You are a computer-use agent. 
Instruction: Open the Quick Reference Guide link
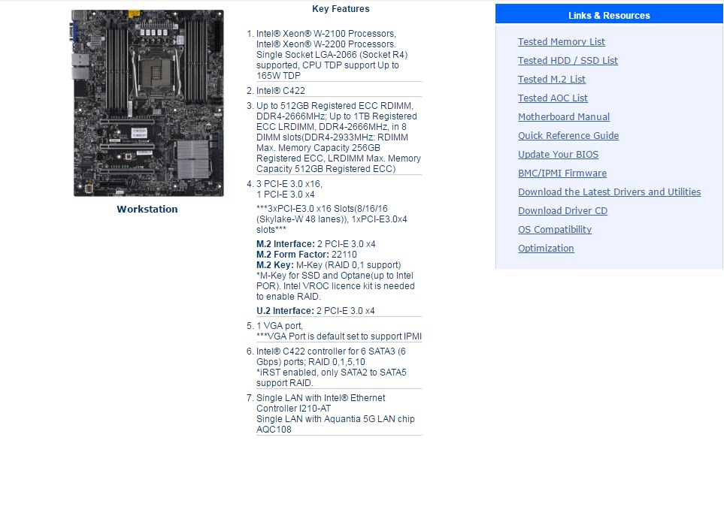click(x=568, y=135)
